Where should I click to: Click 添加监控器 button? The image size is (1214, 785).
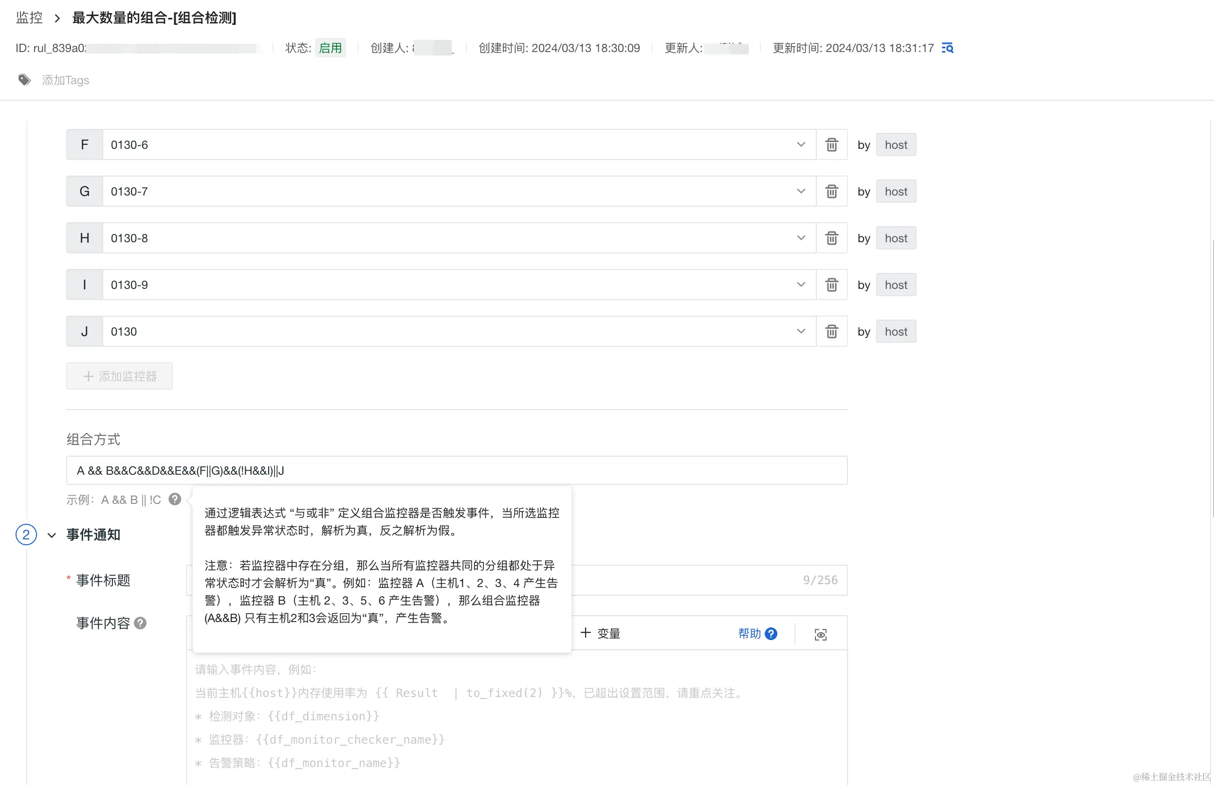[119, 376]
